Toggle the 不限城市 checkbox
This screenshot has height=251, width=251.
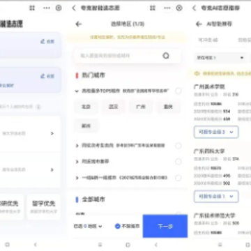[118, 226]
